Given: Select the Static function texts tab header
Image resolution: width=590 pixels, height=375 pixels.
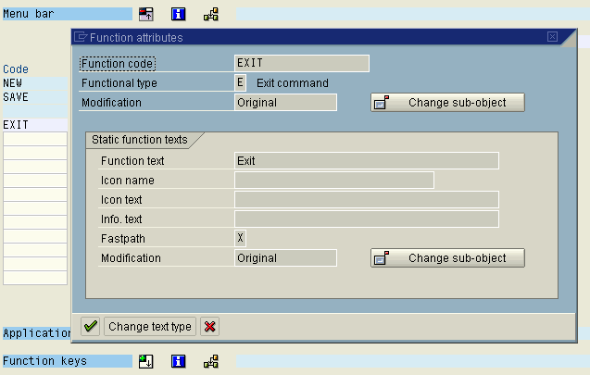Looking at the screenshot, I should click(x=139, y=140).
